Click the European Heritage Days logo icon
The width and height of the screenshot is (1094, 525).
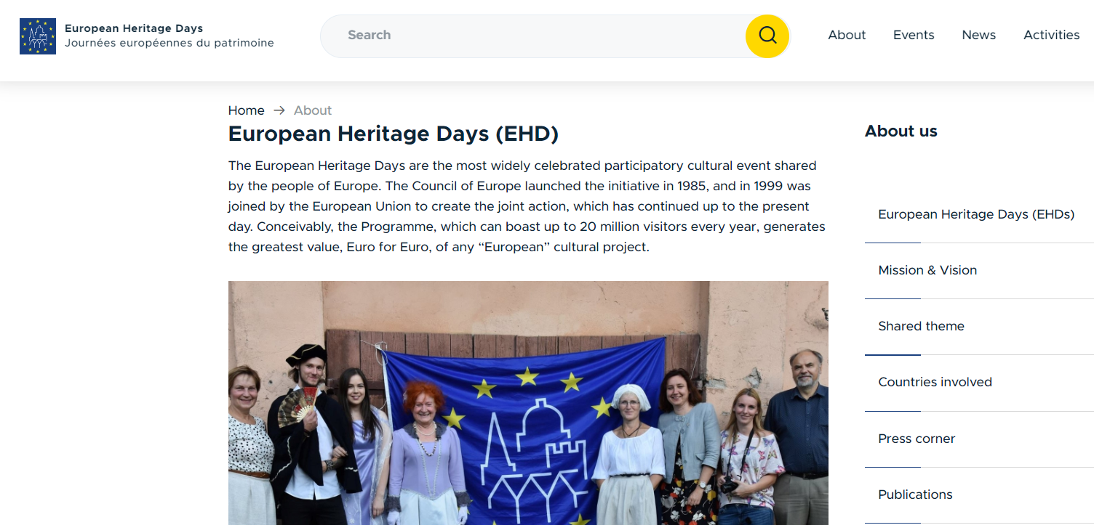[x=38, y=36]
